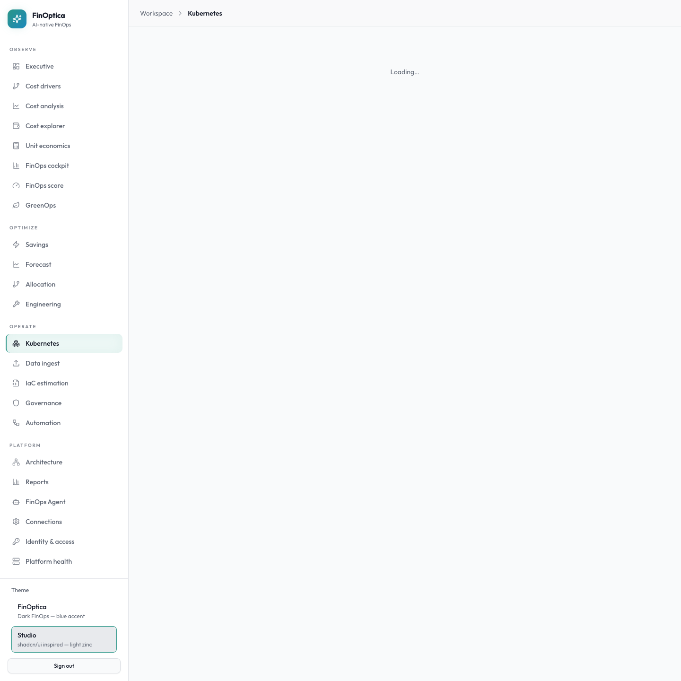Click the FinOps Agent bot icon
Image resolution: width=681 pixels, height=681 pixels.
click(x=16, y=502)
